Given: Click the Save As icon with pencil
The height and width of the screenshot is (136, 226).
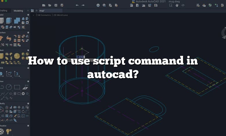Looking at the screenshot, I should [x=62, y=5].
